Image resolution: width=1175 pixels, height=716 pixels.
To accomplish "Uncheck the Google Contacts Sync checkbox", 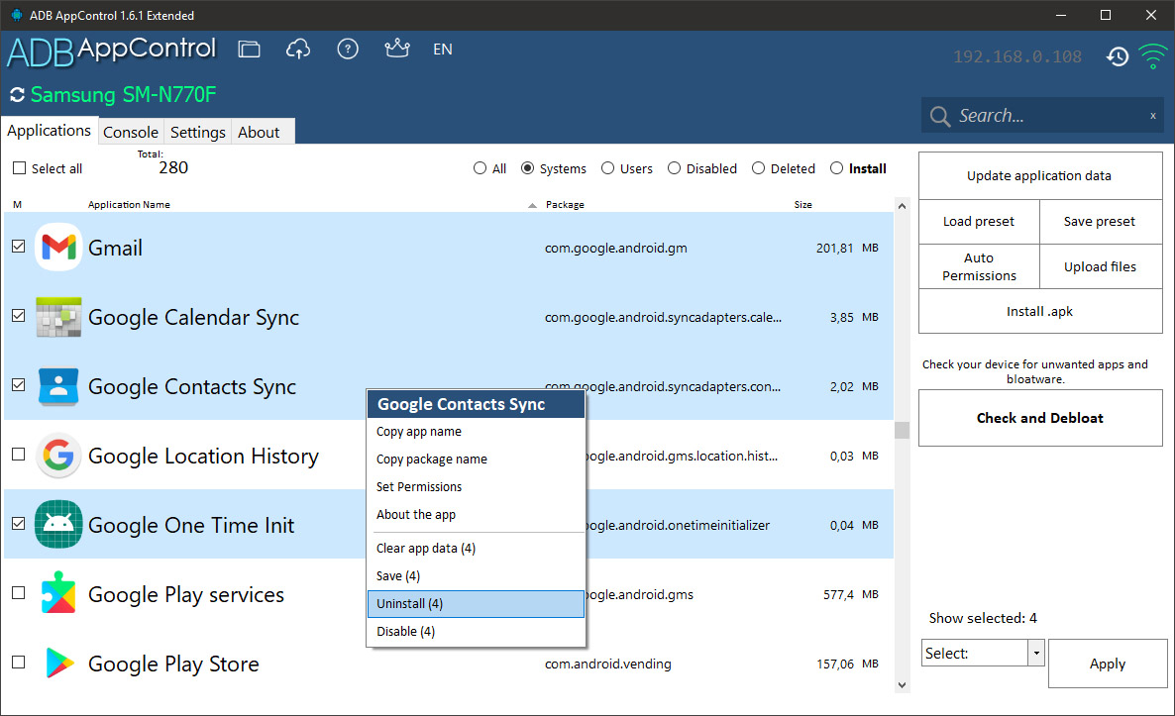I will (x=19, y=385).
